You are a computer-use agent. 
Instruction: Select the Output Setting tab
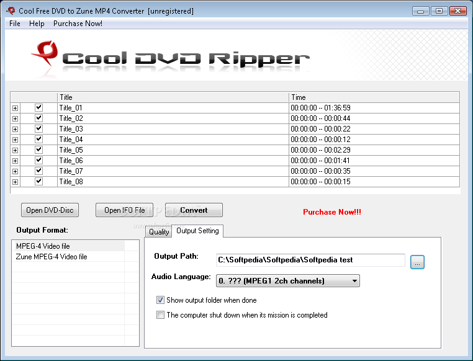[x=197, y=231]
